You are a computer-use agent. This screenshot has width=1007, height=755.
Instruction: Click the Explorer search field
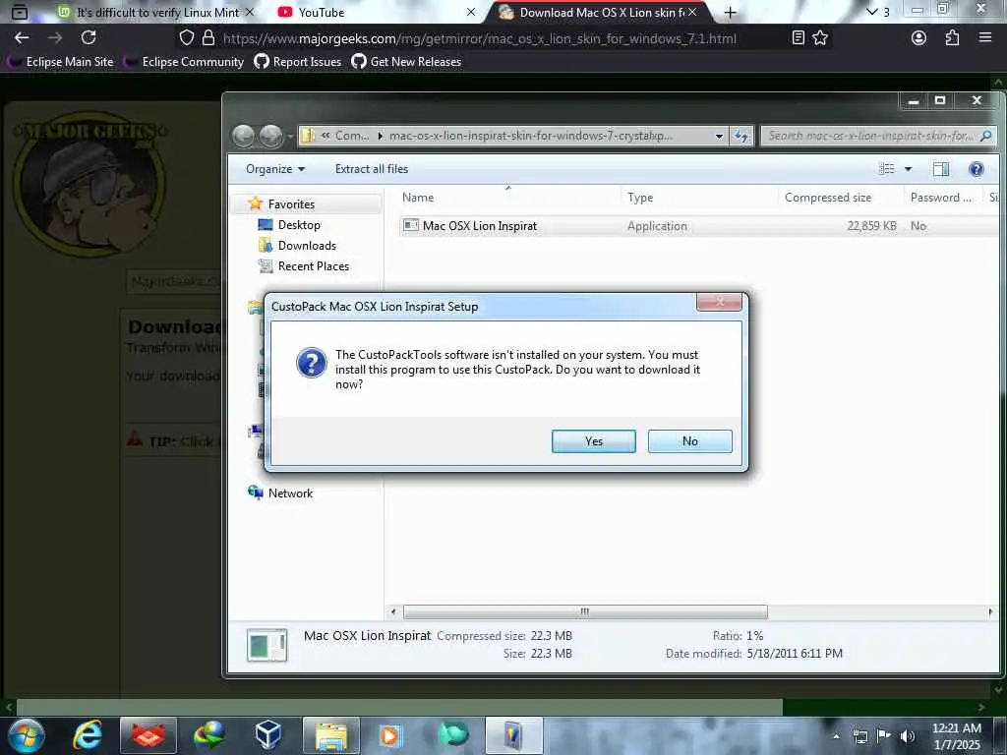pyautogui.click(x=876, y=136)
